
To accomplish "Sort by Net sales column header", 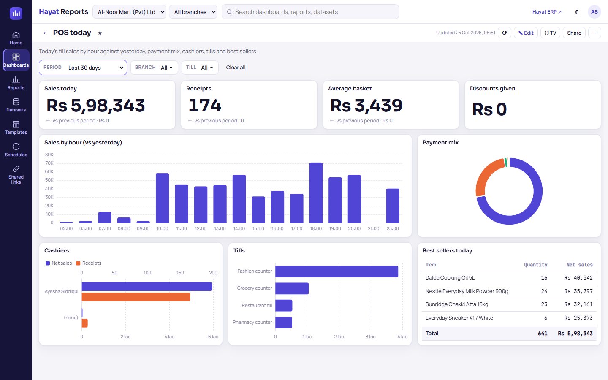I will coord(579,265).
